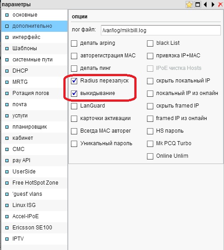This screenshot has height=250, width=224.
Task: Click the yellow star favorite icon
Action: 189,4
